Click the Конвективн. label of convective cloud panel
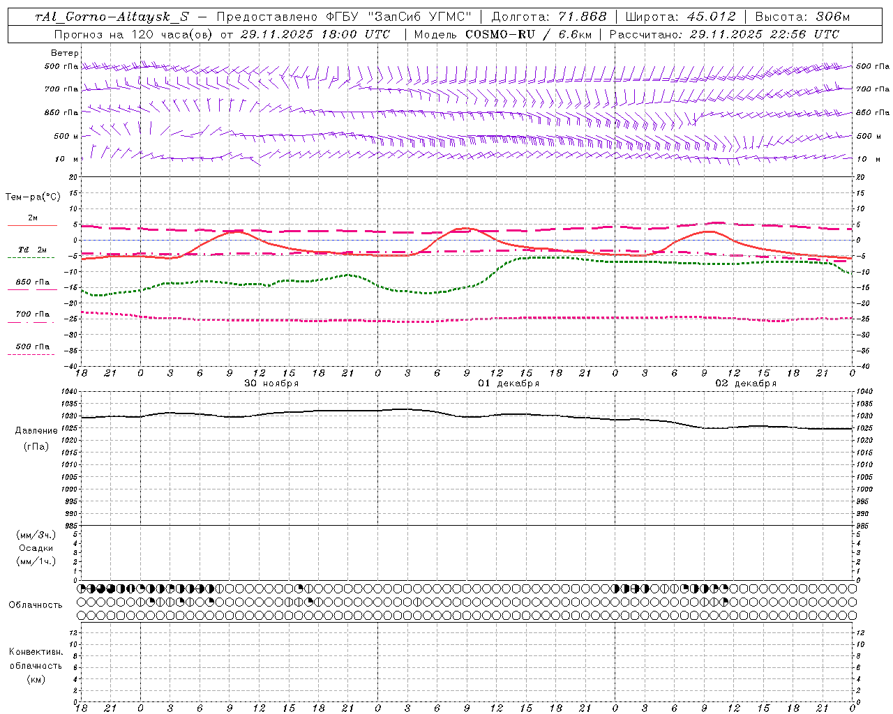This screenshot has height=714, width=893. coord(36,652)
